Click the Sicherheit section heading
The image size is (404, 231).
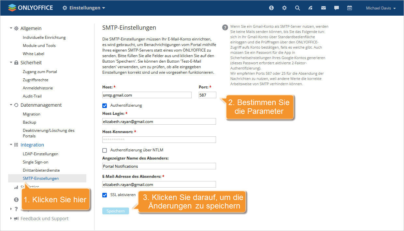[x=31, y=63]
